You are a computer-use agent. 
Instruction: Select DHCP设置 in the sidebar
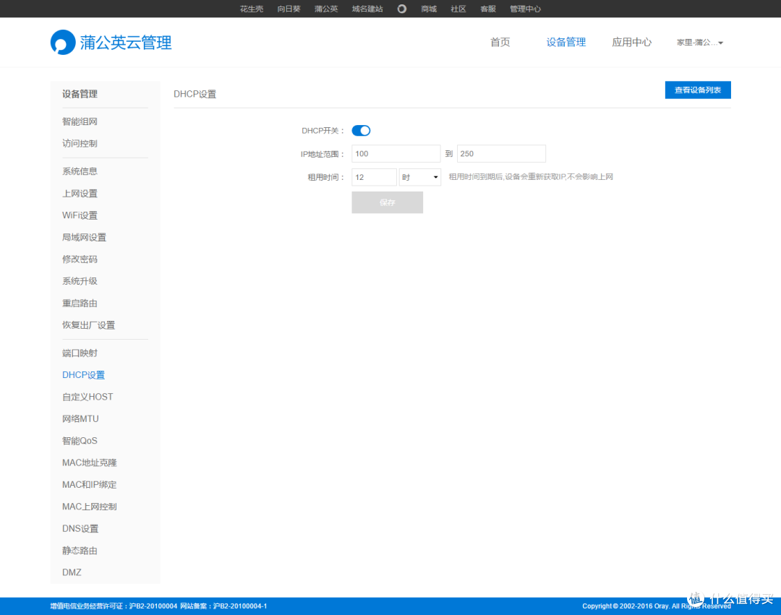tap(83, 375)
